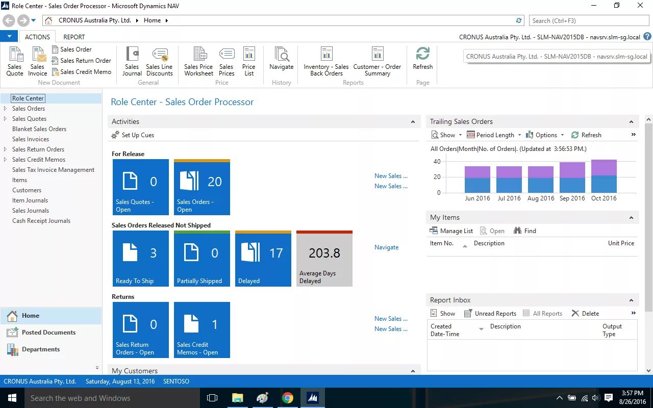Open Sales Price Worksheet

(x=199, y=62)
